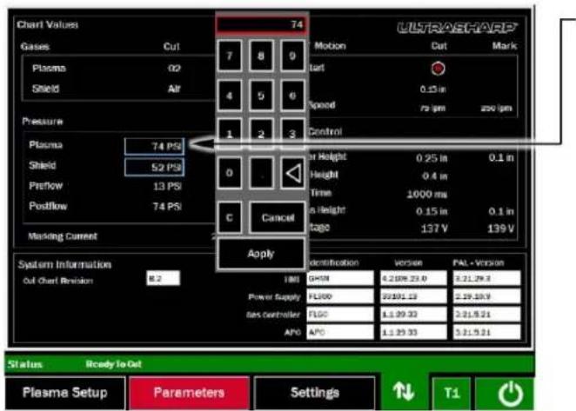Select the T1 torch button
Screen dimensions: 576x411
(x=452, y=394)
